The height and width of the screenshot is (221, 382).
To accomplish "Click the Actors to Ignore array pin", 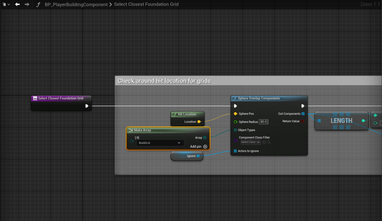I will 235,151.
